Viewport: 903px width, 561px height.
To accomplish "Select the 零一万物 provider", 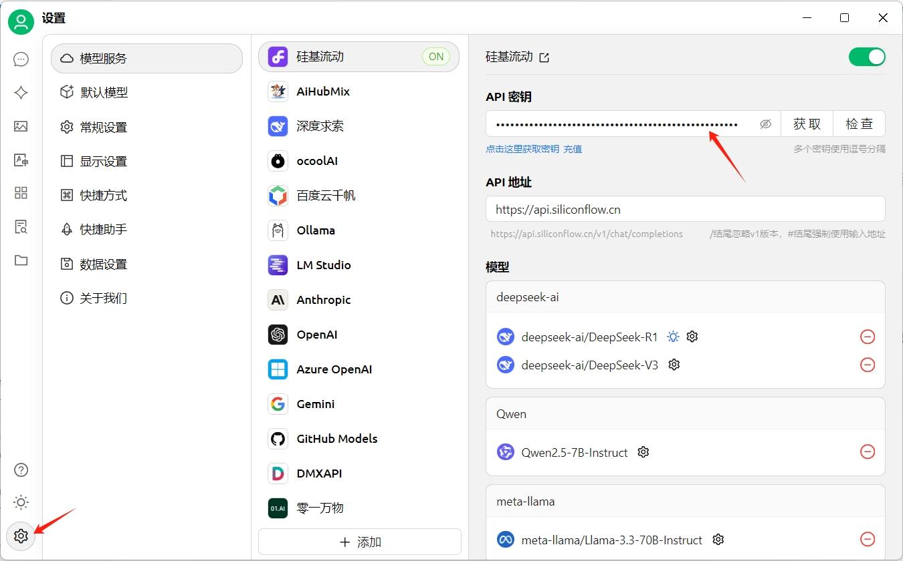I will pos(359,508).
